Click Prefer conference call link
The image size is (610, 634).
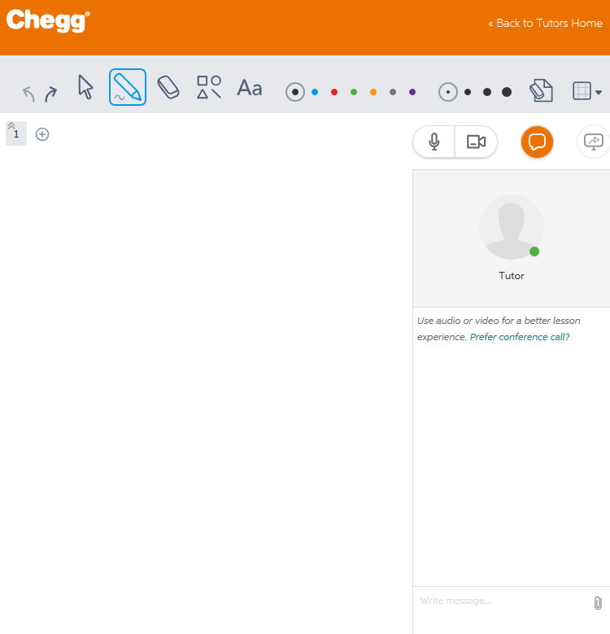(520, 337)
